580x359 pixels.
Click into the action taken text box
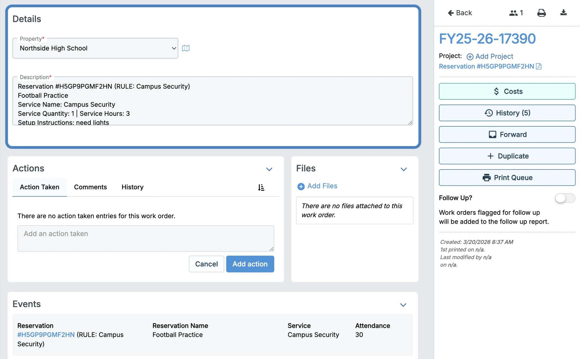[146, 238]
